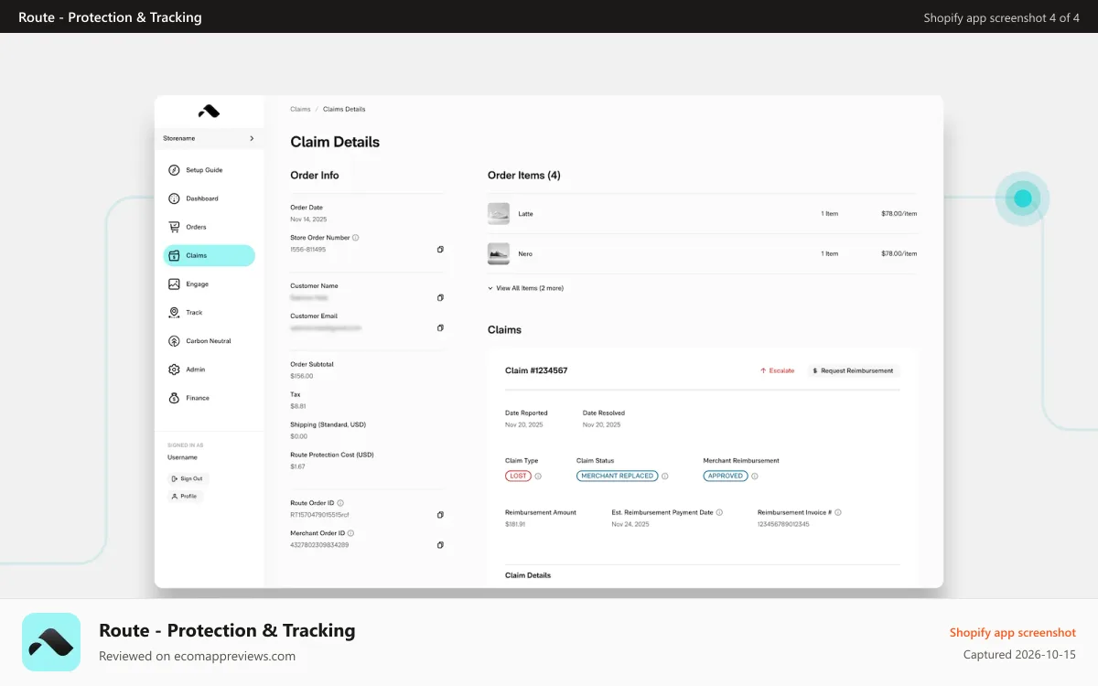The image size is (1098, 686).
Task: Show info for Store Order Number
Action: [356, 238]
